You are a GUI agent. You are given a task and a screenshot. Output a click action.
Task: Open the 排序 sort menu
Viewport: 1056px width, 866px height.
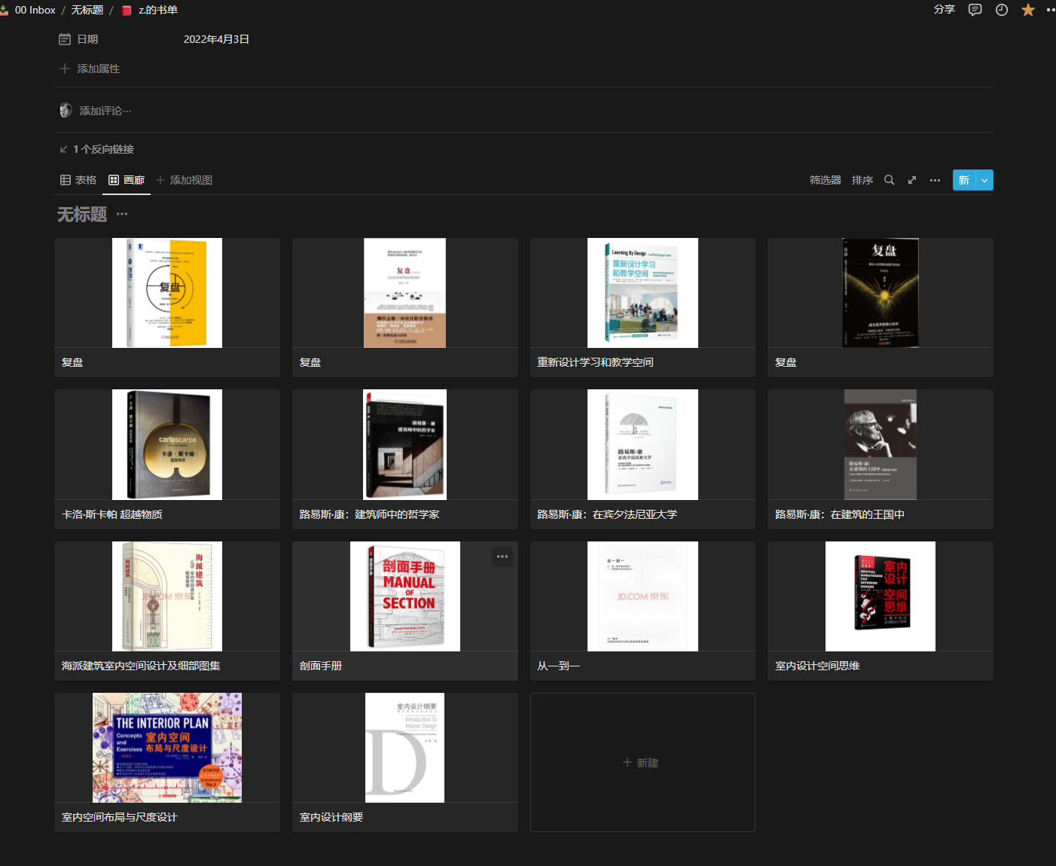pyautogui.click(x=862, y=180)
